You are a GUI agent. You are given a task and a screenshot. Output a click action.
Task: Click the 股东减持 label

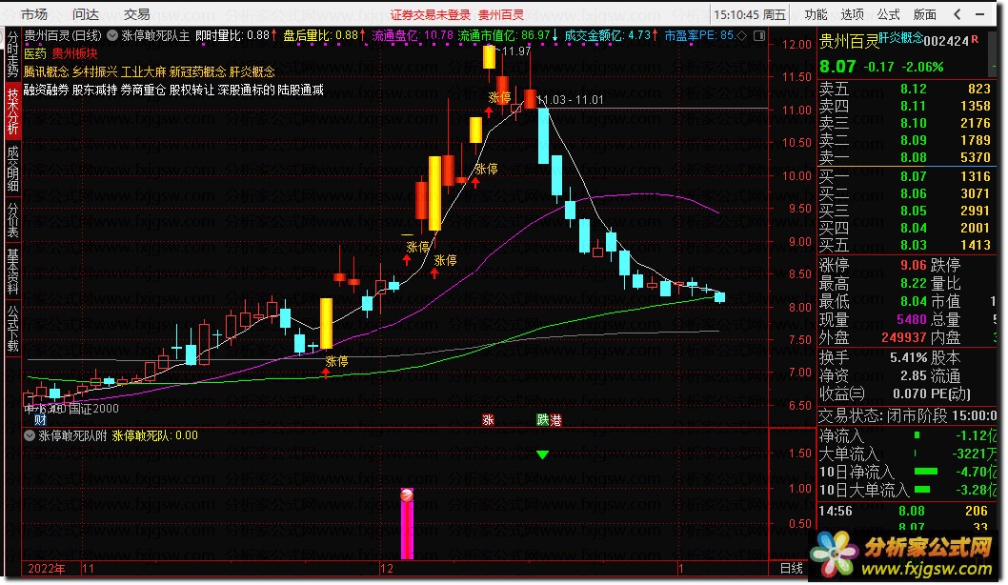[x=94, y=90]
